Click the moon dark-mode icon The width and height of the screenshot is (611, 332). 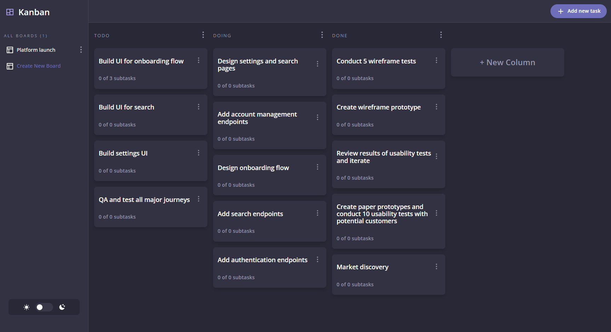[x=62, y=307]
